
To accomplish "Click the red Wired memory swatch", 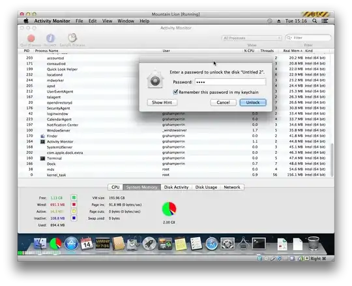I will click(x=74, y=205).
